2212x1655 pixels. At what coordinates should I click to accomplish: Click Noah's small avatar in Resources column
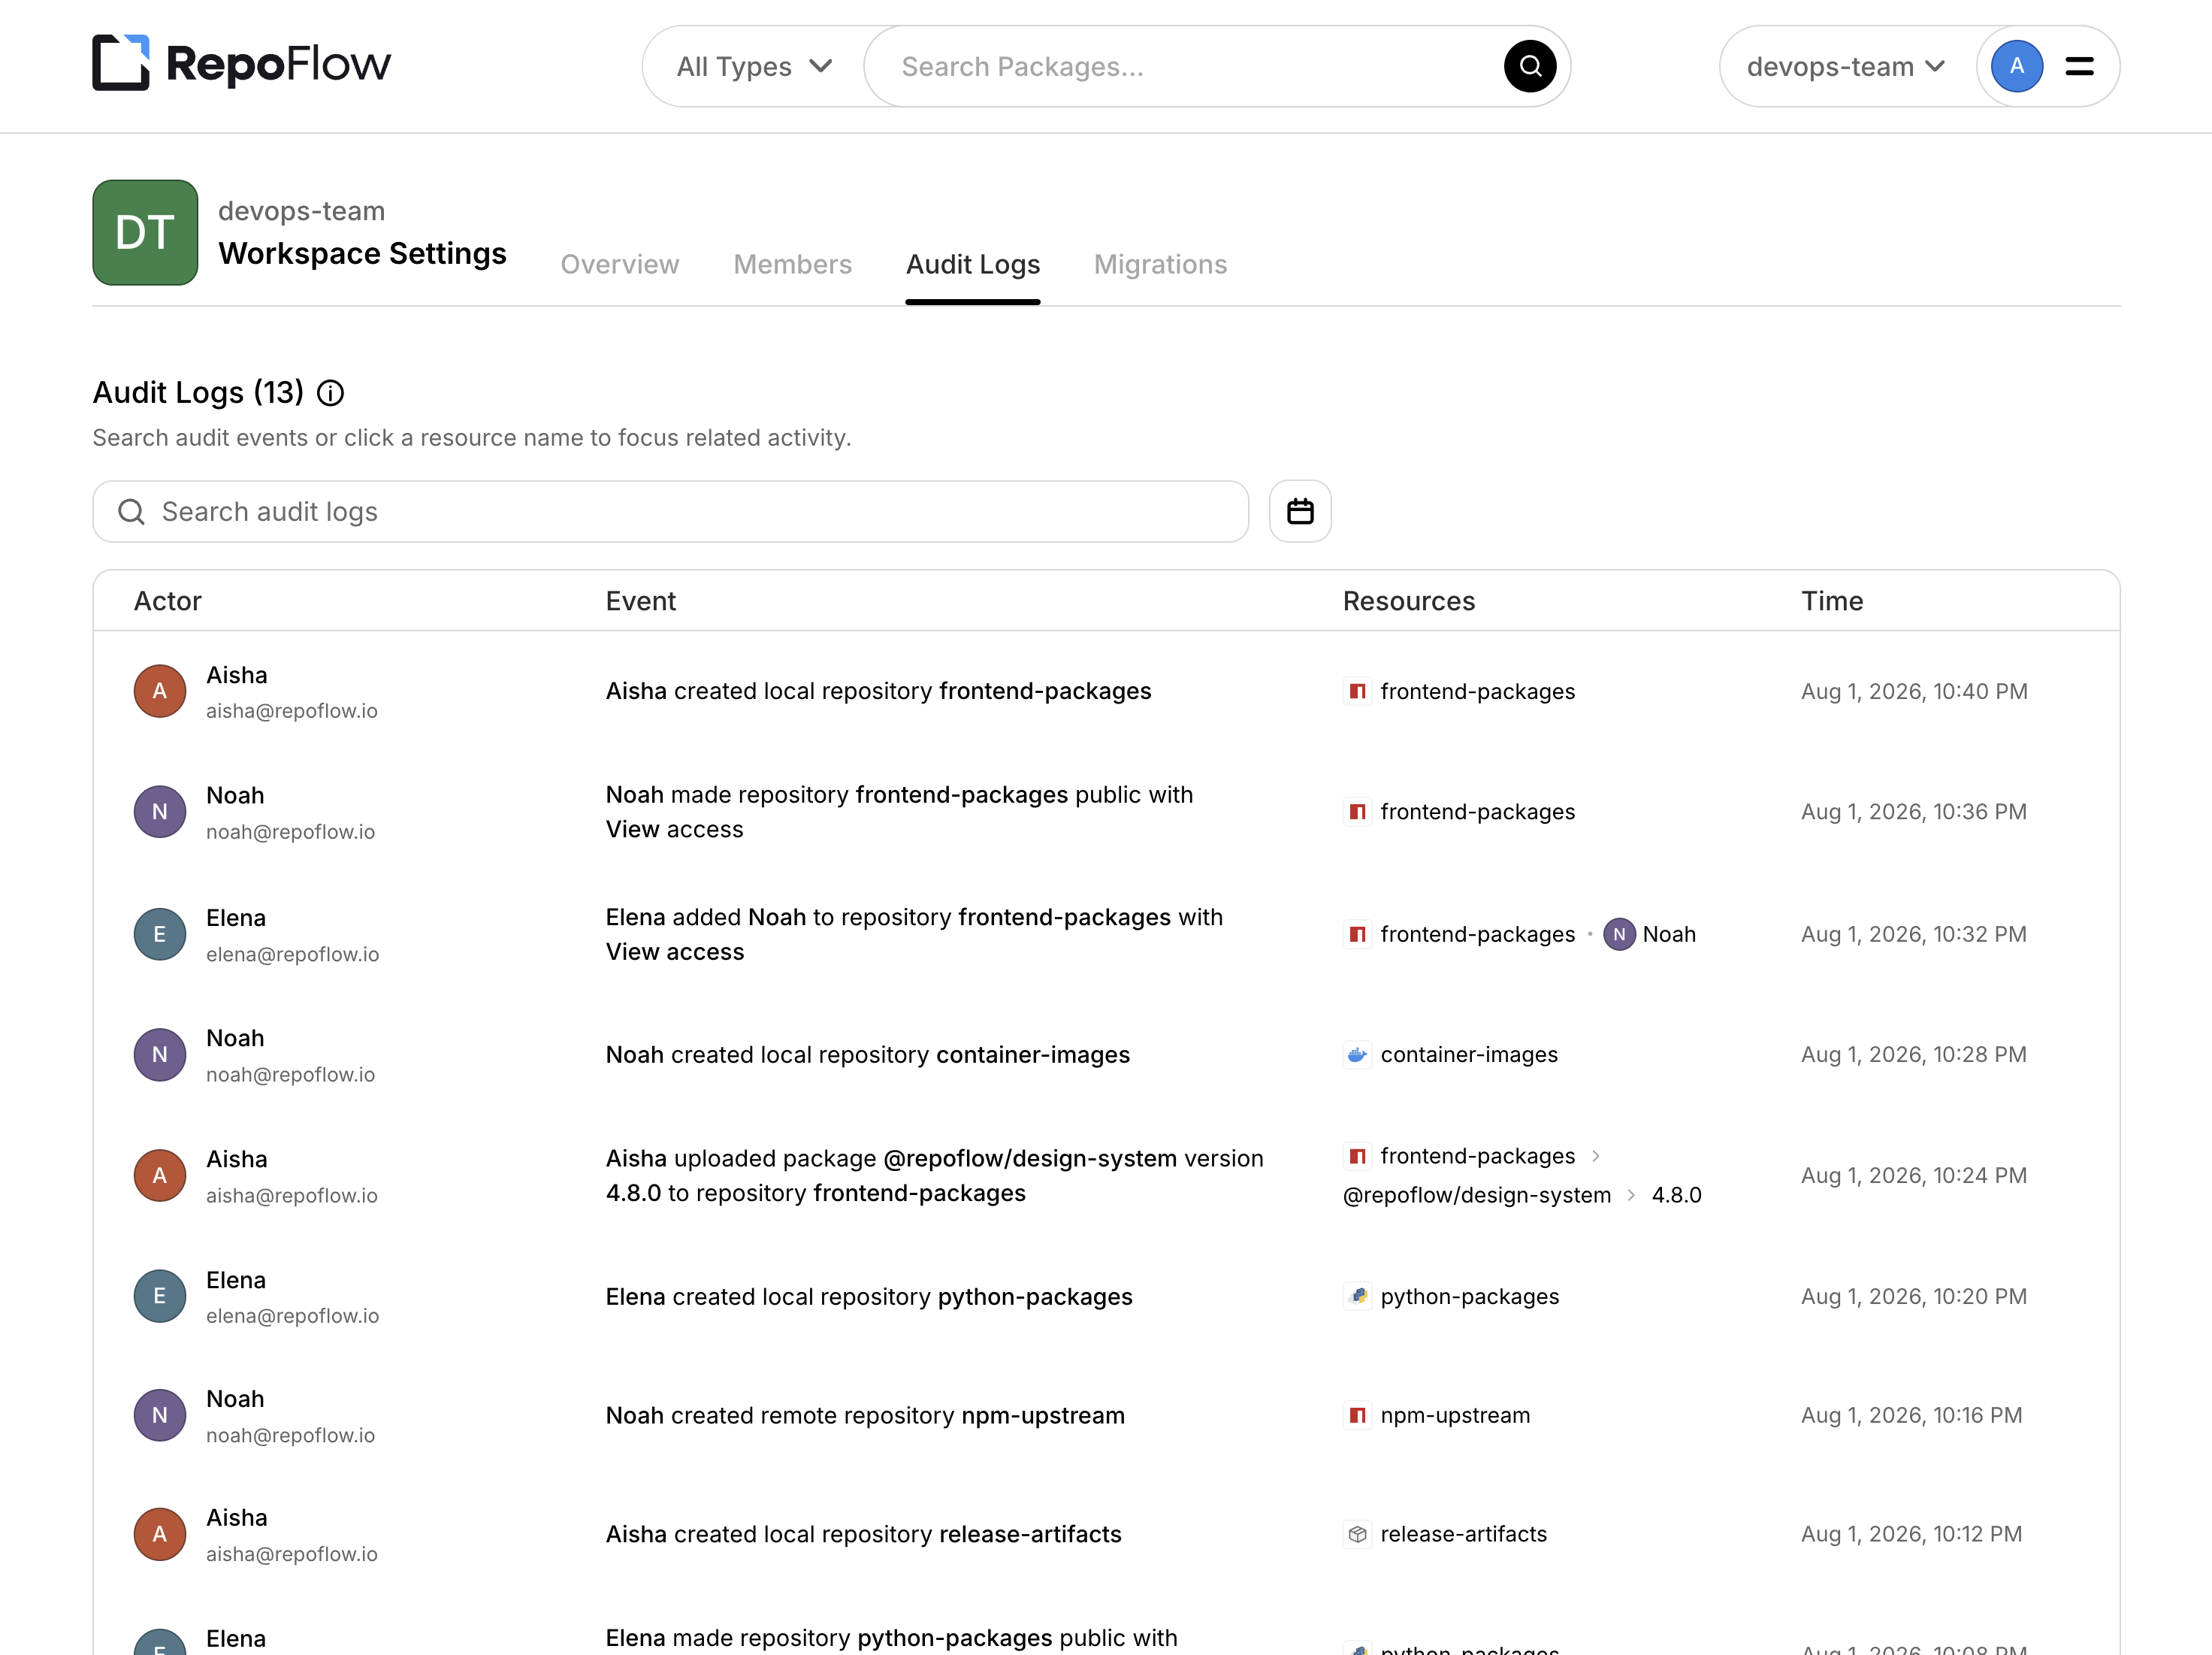pyautogui.click(x=1619, y=934)
